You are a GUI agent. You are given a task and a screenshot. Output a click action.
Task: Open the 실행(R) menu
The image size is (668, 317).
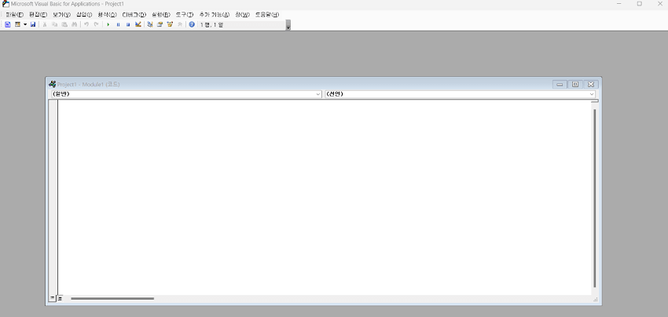[x=160, y=14]
